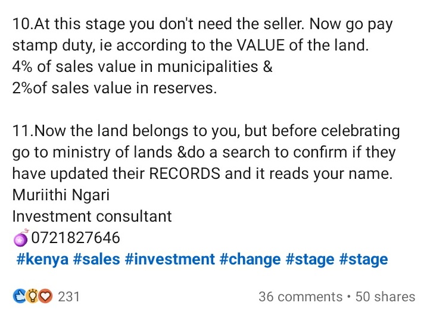The image size is (427, 312).
Task: Follow the #investment hashtag link
Action: pos(170,259)
